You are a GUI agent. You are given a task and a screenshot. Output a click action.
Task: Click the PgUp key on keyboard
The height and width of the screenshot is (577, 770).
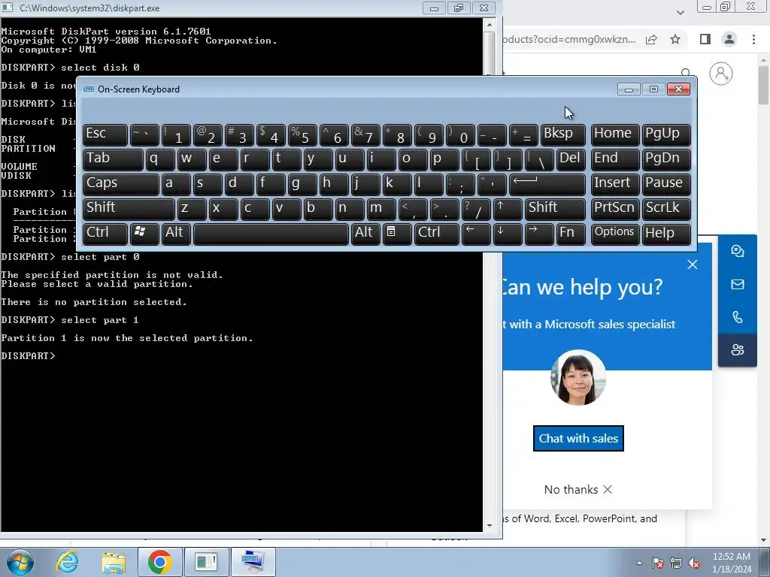(x=666, y=134)
